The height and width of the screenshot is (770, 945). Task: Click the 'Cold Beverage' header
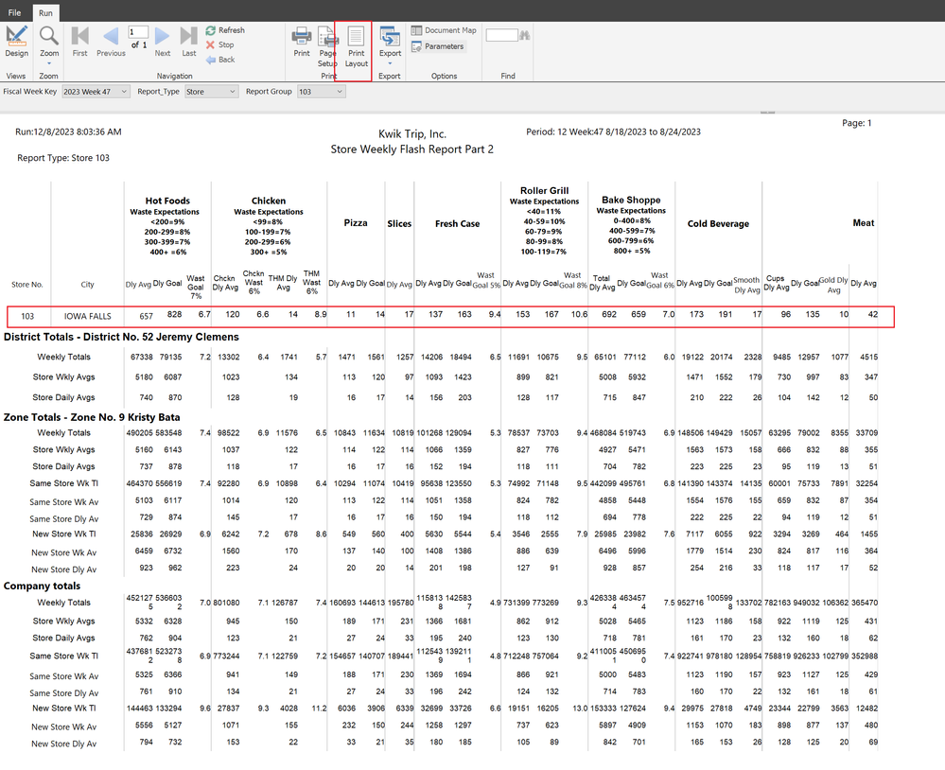(718, 223)
